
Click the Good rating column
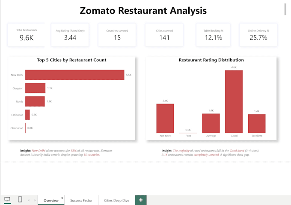pyautogui.click(x=234, y=102)
